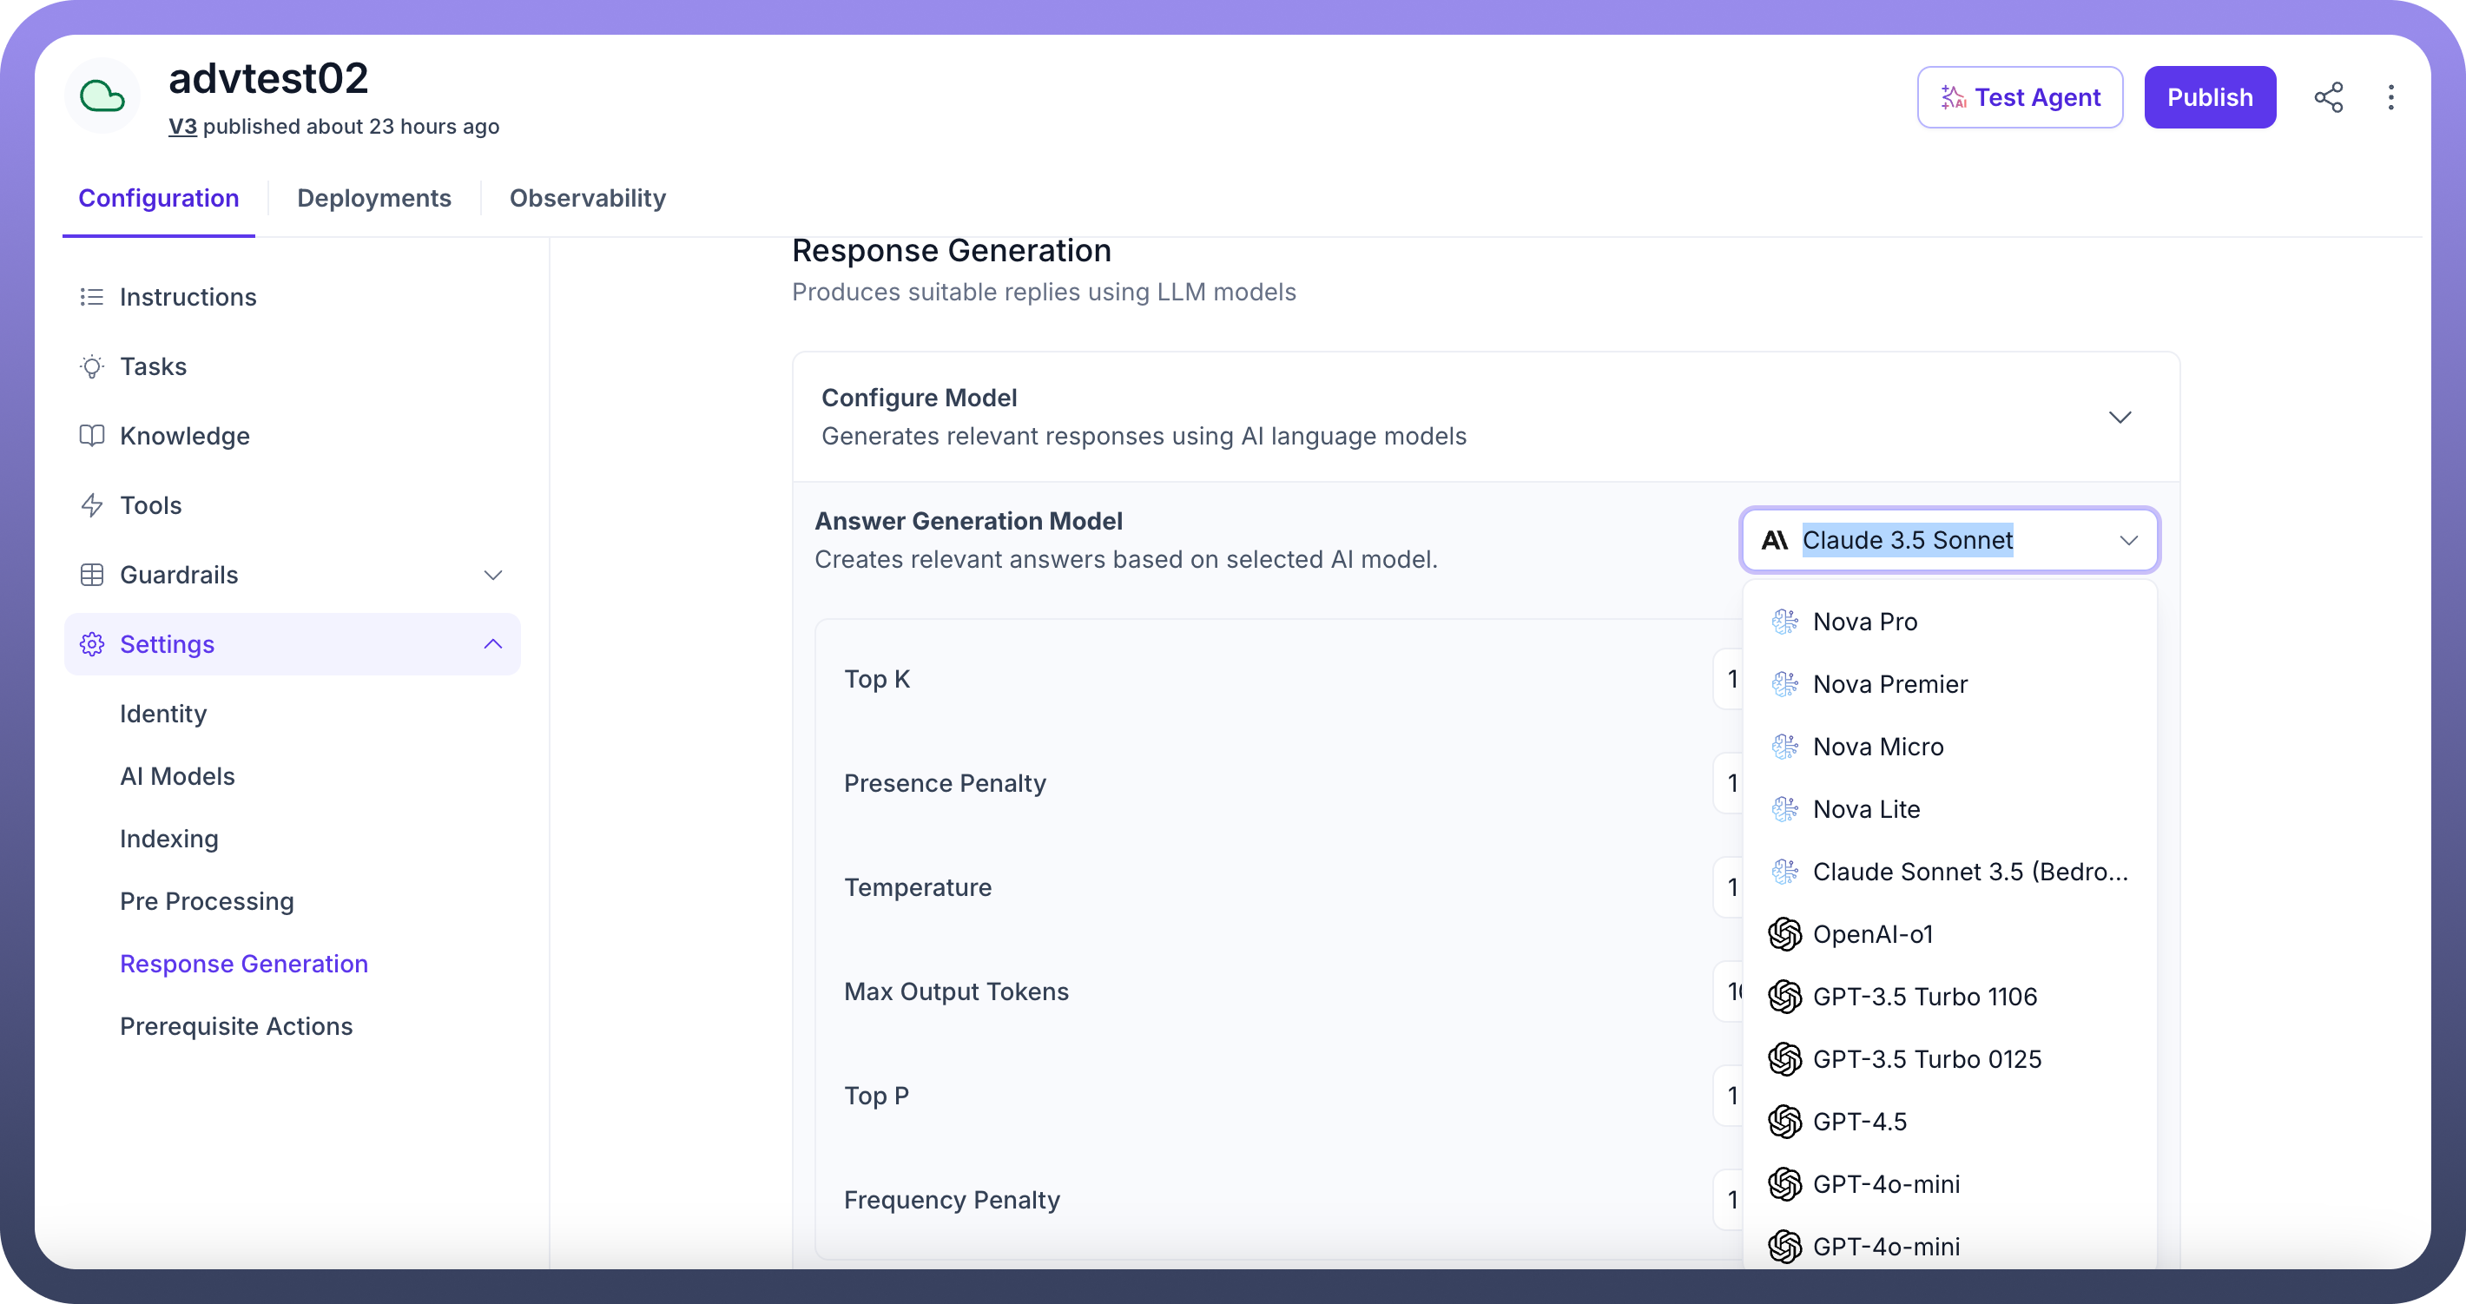Screen dimensions: 2466x1304
Task: Collapse the Configure Model panel chevron
Action: (2120, 418)
